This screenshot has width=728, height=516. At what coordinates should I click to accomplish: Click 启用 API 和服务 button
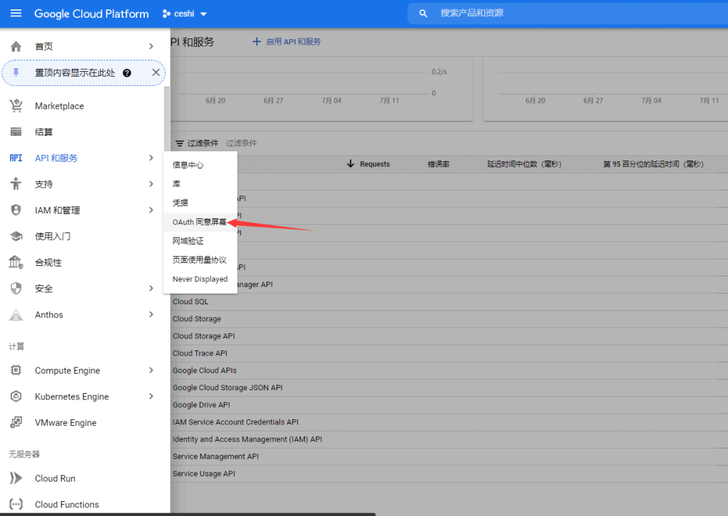[287, 42]
